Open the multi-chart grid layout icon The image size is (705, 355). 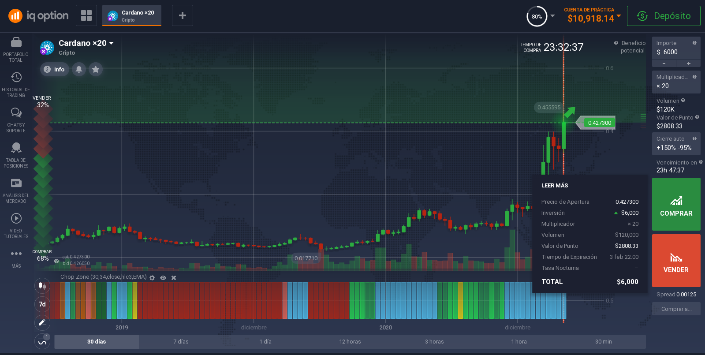click(86, 15)
